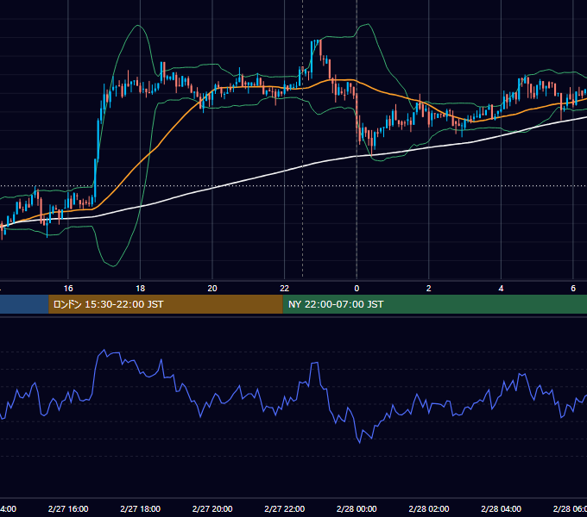This screenshot has height=517, width=587.
Task: Click the "2/28 04:00" label on the oscillator axis
Action: (501, 508)
